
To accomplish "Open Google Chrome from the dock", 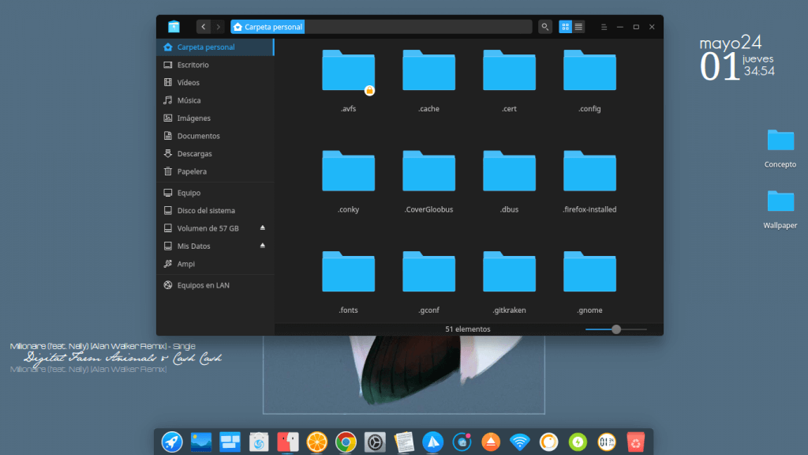I will (x=345, y=442).
